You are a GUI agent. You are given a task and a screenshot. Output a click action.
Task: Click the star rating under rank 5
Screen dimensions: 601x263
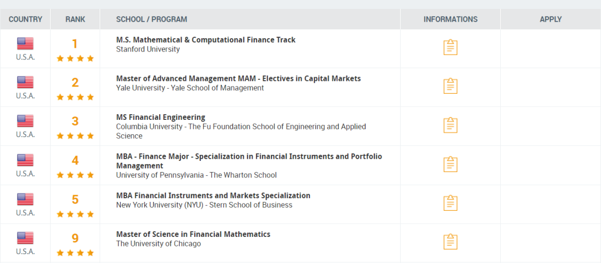tap(75, 214)
